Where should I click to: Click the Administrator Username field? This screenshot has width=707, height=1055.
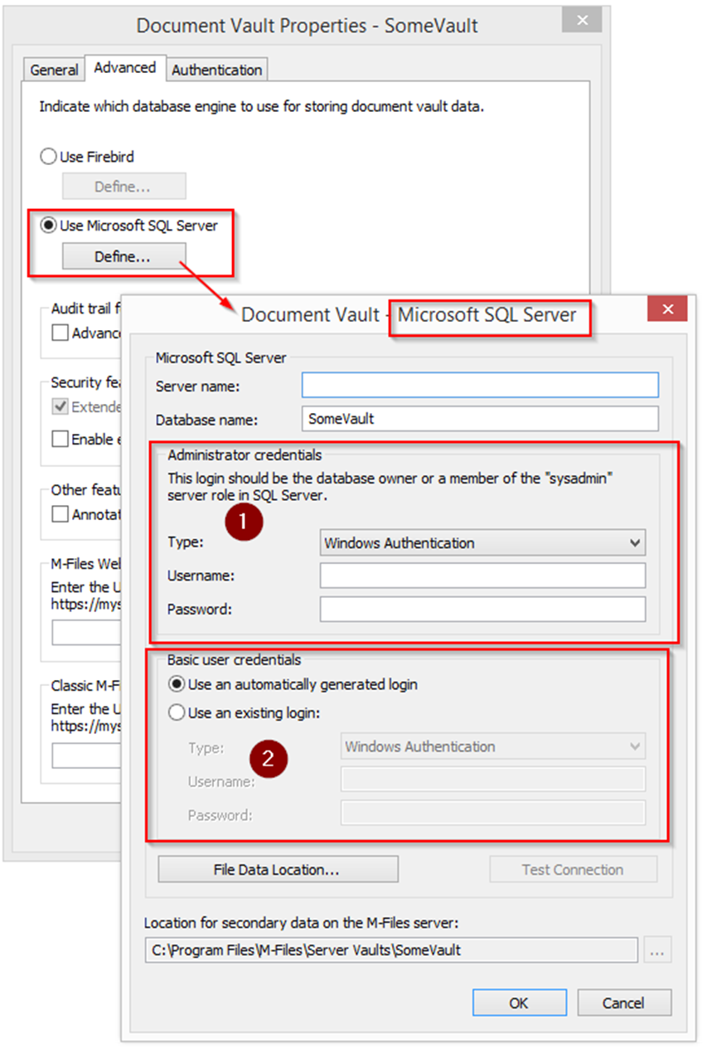[482, 576]
